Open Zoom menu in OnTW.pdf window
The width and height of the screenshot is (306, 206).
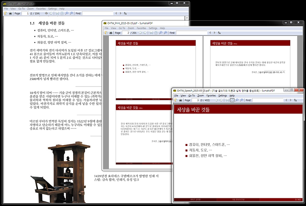click(31, 9)
